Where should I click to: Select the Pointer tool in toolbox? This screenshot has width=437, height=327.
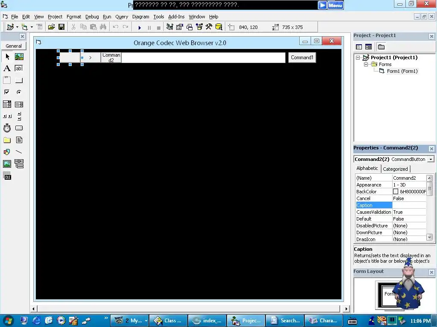click(x=7, y=57)
